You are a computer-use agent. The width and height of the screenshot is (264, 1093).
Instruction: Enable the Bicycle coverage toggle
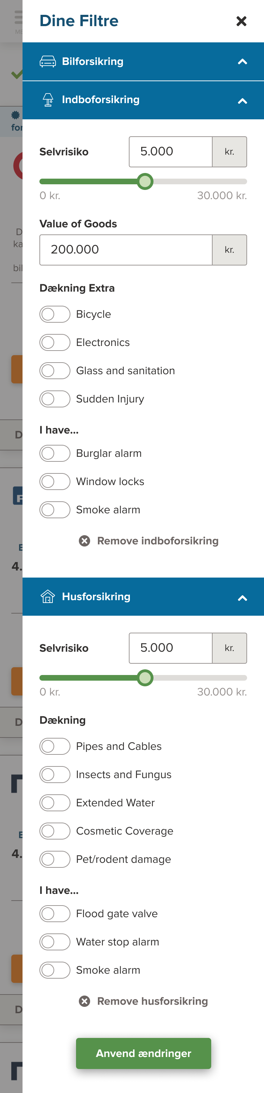point(55,315)
